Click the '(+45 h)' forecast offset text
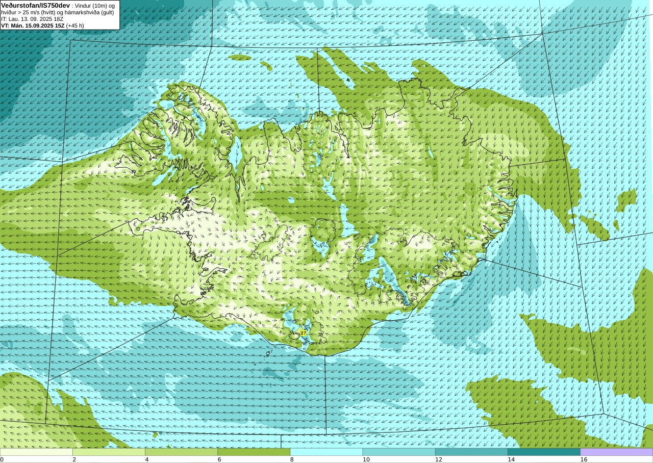653x463 pixels. (75, 25)
